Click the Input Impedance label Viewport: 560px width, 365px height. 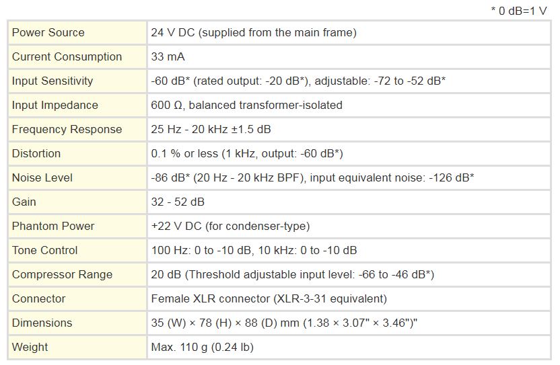[x=55, y=106]
